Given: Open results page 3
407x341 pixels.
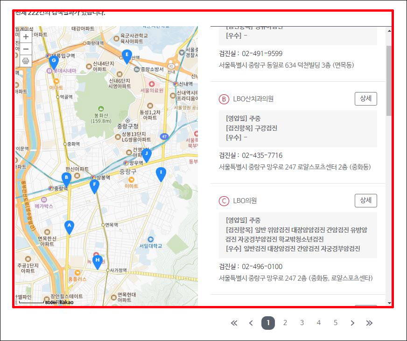Looking at the screenshot, I should tap(302, 323).
